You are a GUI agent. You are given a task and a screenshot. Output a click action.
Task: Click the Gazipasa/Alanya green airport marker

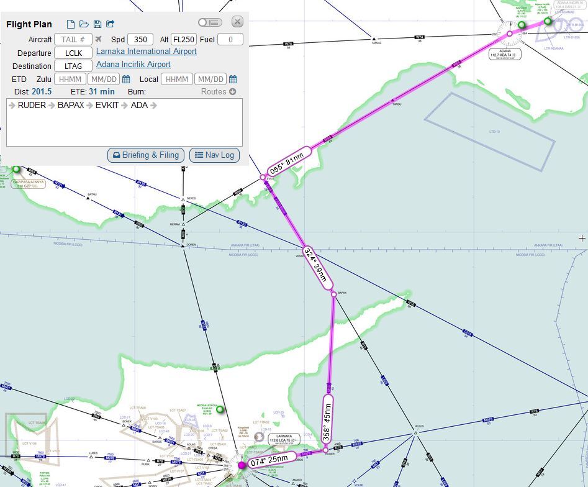(x=16, y=169)
